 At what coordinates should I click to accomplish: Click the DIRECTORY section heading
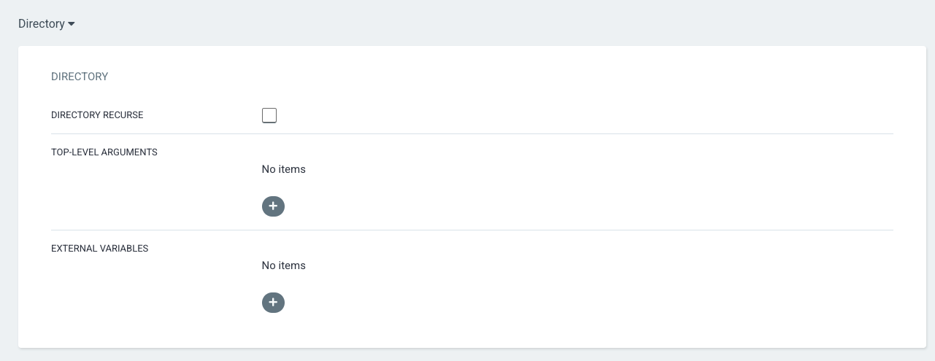point(80,77)
